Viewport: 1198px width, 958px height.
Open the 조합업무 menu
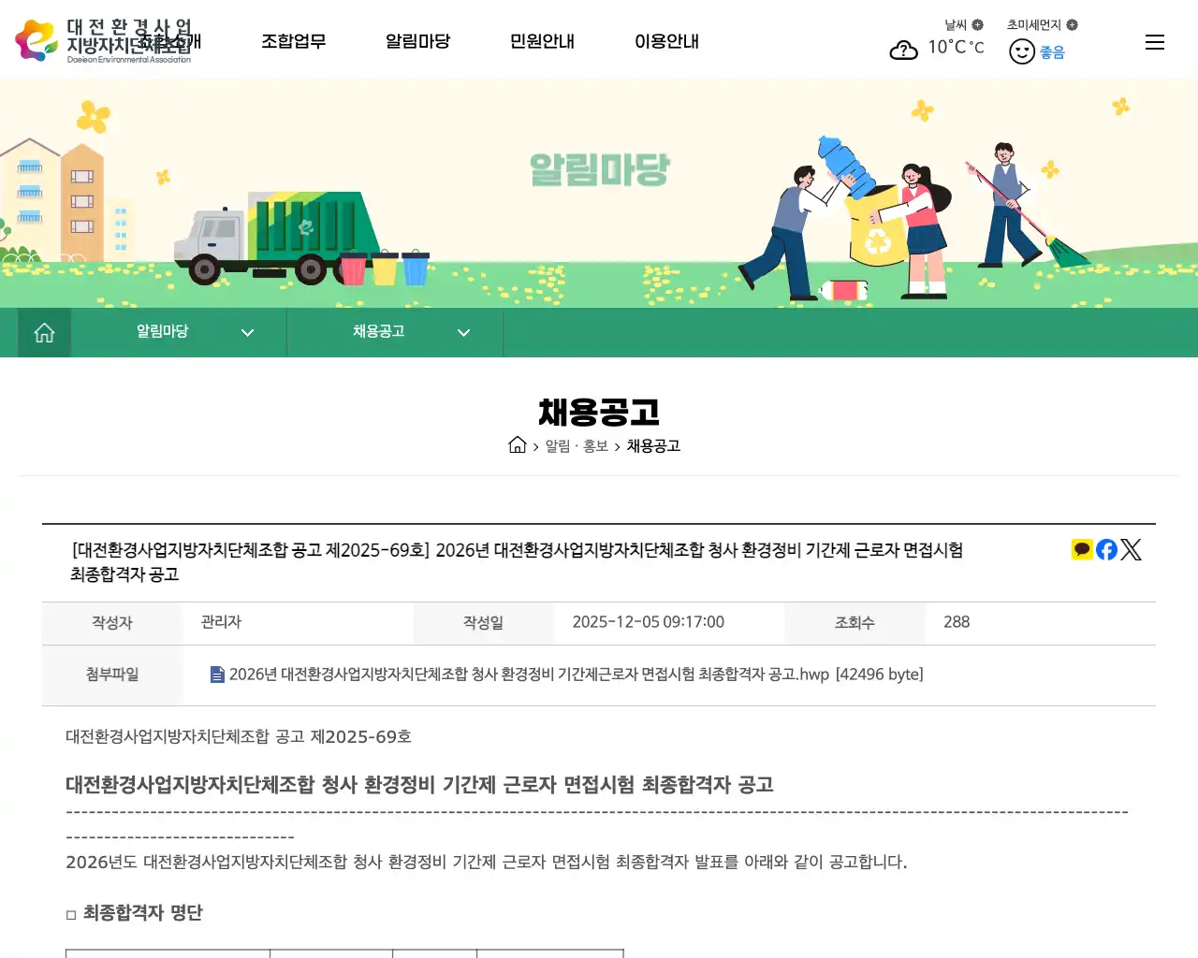(294, 41)
